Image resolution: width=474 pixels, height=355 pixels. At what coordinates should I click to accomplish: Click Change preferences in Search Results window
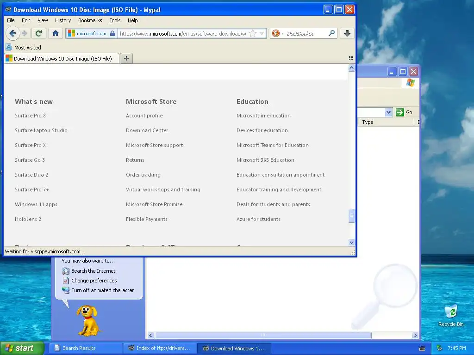tap(89, 281)
